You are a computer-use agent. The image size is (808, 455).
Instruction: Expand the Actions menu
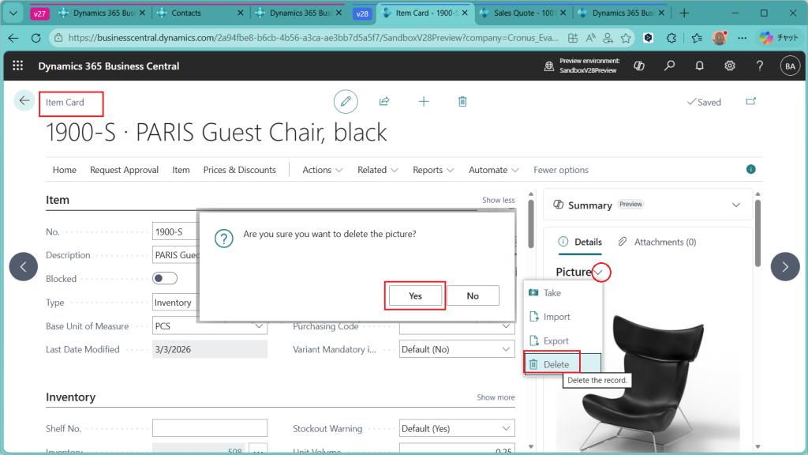(x=322, y=170)
